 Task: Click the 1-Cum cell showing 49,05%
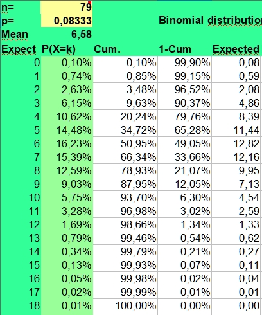(184, 143)
